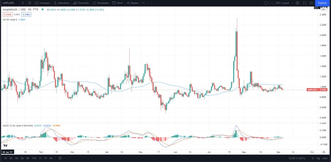The width and height of the screenshot is (331, 162).
Task: Set range to YTD
Action: [34, 158]
